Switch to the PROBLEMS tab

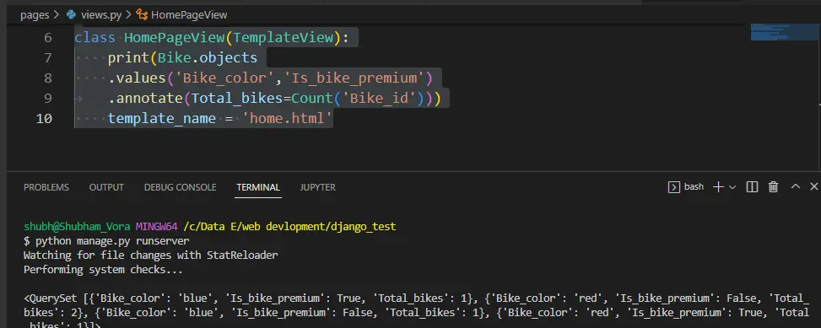coord(46,187)
